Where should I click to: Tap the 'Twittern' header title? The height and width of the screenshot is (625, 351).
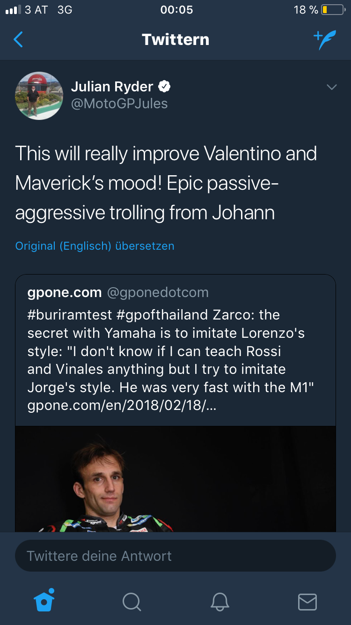pos(175,40)
